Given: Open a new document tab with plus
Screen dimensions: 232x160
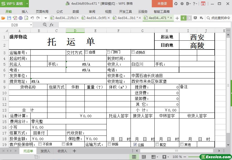Looking at the screenshot, I should point(177,18).
